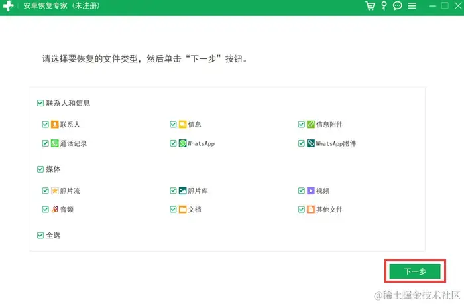Open the shopping cart purchase icon
The image size is (464, 304).
click(x=370, y=5)
